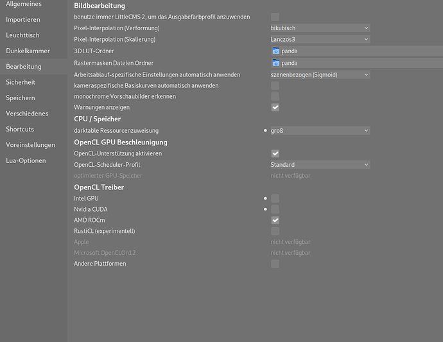The width and height of the screenshot is (443, 342).
Task: Click modified-indicator dot beside Intel GPU
Action: 265,199
